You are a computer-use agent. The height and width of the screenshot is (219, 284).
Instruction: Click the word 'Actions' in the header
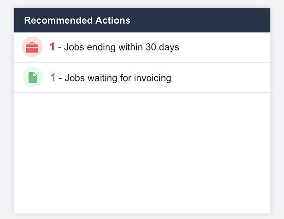(x=113, y=20)
